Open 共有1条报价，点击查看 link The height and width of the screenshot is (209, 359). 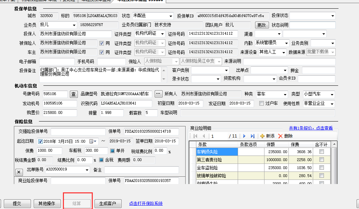click(x=311, y=128)
